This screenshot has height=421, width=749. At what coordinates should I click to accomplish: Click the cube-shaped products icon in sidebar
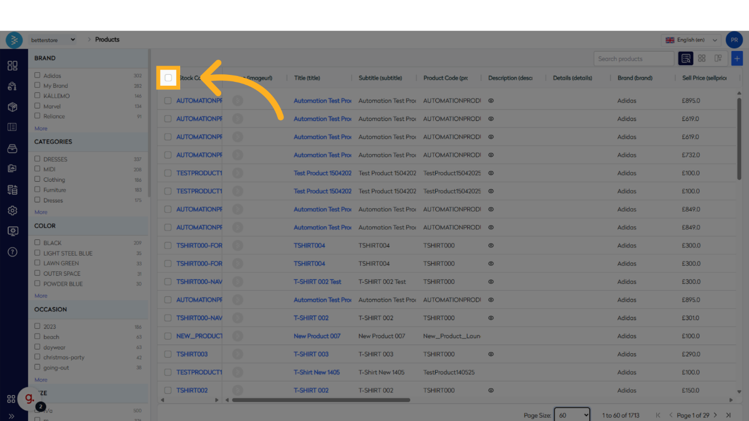(12, 107)
